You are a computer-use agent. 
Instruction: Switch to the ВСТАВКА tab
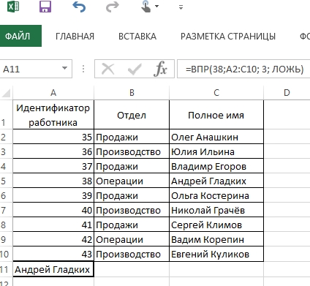coord(137,37)
